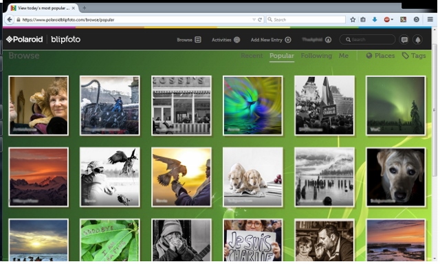Open the black-and-white rally flag photo
The width and height of the screenshot is (440, 264).
pyautogui.click(x=324, y=105)
